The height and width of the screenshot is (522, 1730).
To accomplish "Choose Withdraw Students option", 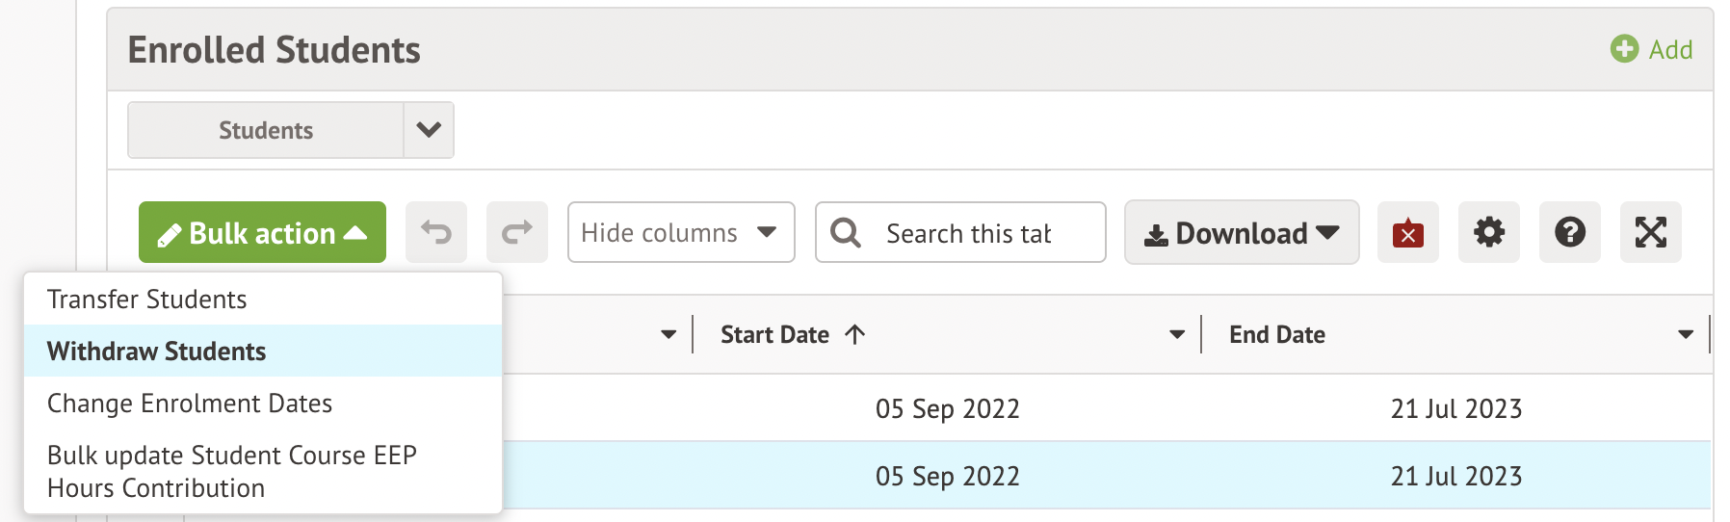I will pyautogui.click(x=157, y=352).
